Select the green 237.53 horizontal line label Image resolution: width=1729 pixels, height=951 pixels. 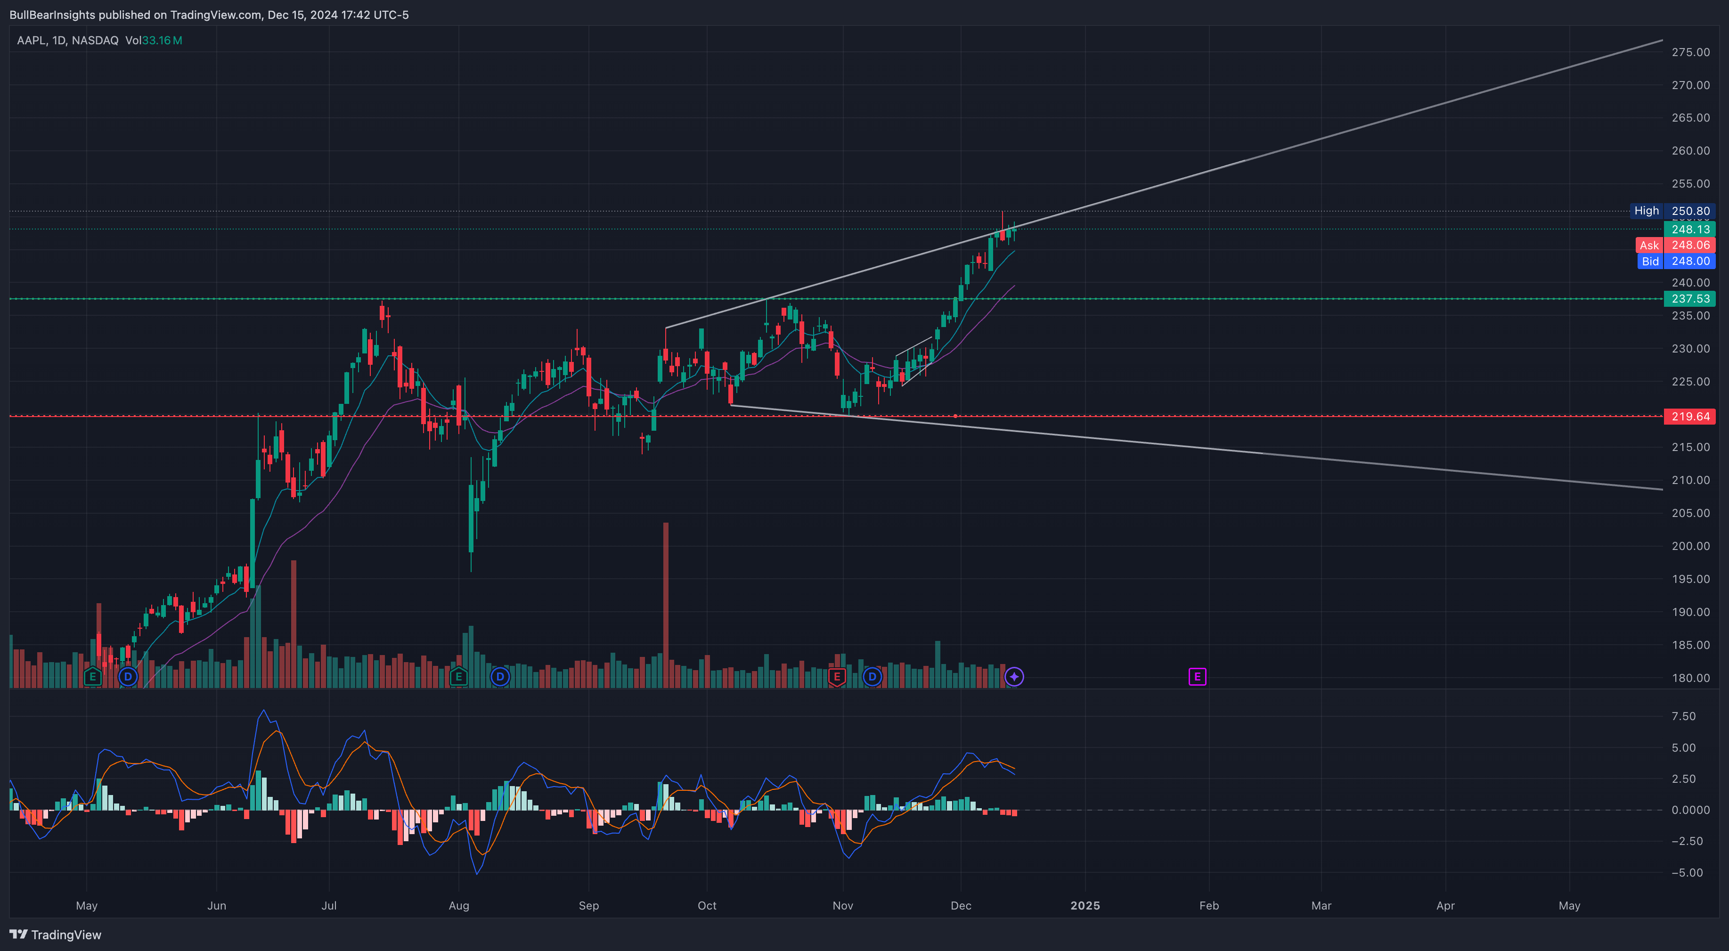(1690, 298)
